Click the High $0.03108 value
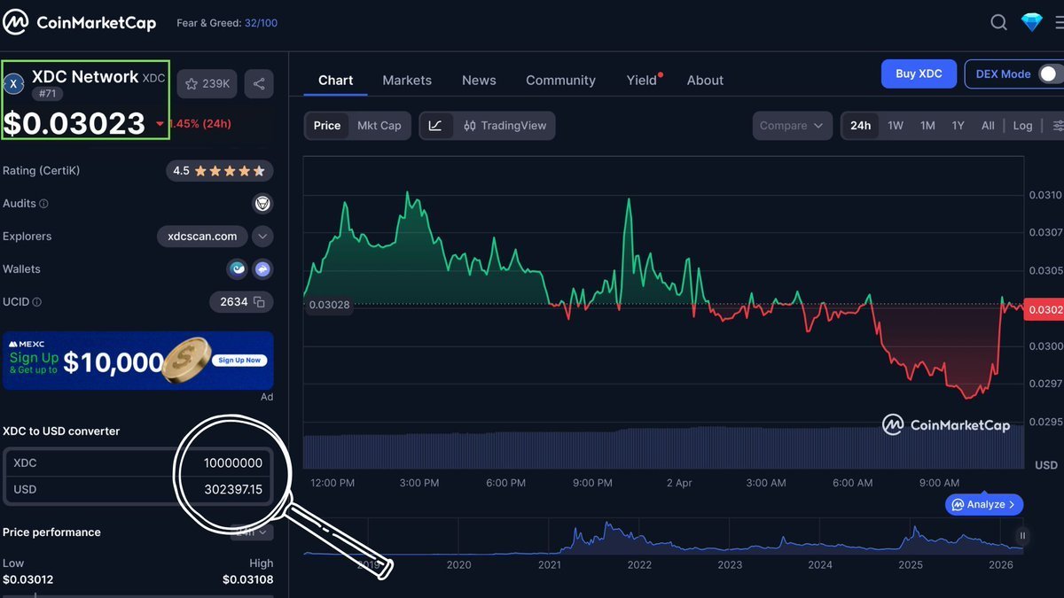The image size is (1064, 598). tap(247, 580)
